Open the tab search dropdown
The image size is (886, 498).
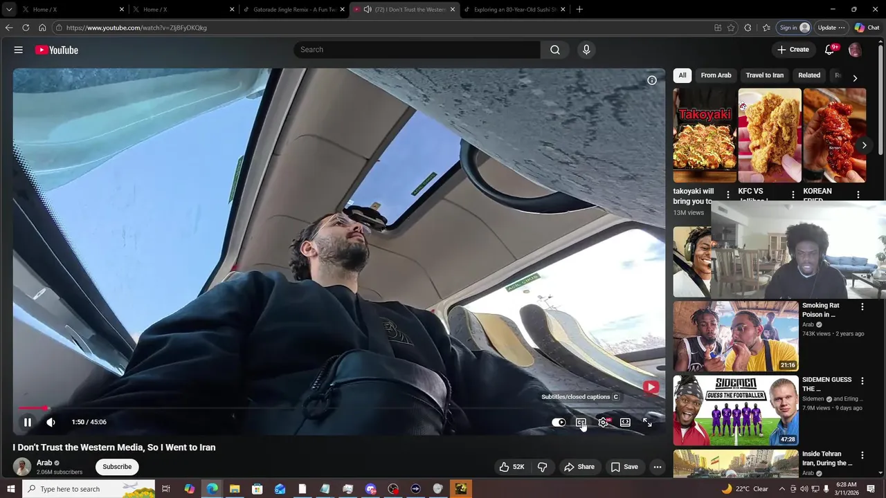pos(9,10)
